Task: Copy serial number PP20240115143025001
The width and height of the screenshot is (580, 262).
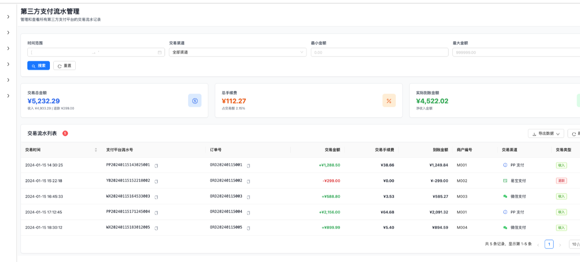Action: tap(156, 165)
